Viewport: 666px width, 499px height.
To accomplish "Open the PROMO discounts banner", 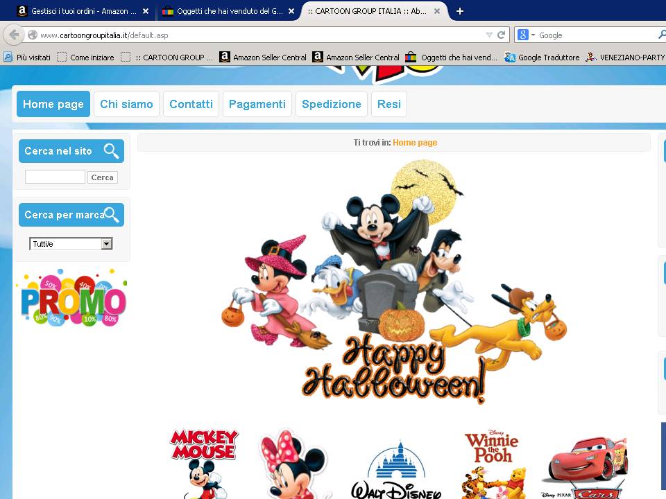I will [x=73, y=298].
